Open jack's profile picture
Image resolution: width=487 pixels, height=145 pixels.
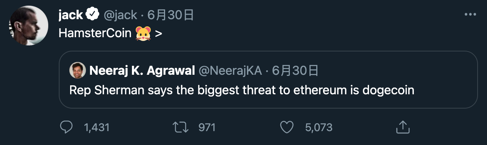pyautogui.click(x=28, y=26)
